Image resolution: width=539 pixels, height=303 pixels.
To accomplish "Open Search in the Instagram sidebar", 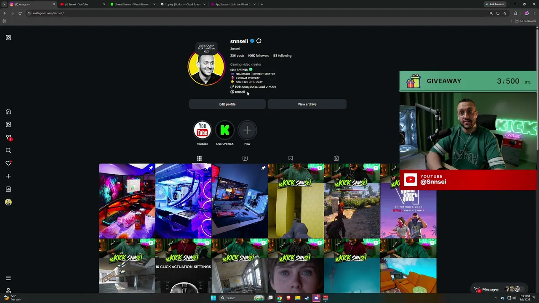I will point(8,150).
